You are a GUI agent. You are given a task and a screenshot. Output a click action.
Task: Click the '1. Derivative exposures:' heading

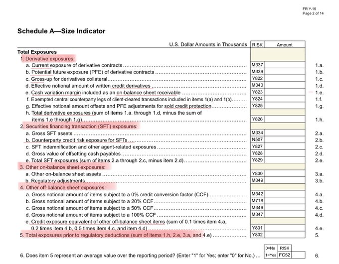tap(47, 59)
